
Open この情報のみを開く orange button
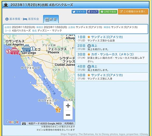tap(133, 12)
